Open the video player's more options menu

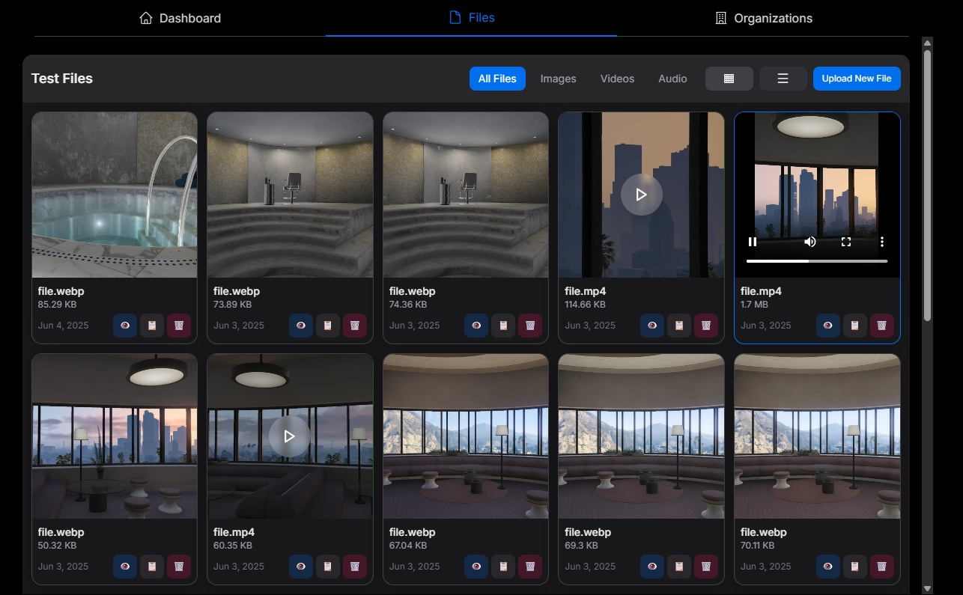[882, 242]
